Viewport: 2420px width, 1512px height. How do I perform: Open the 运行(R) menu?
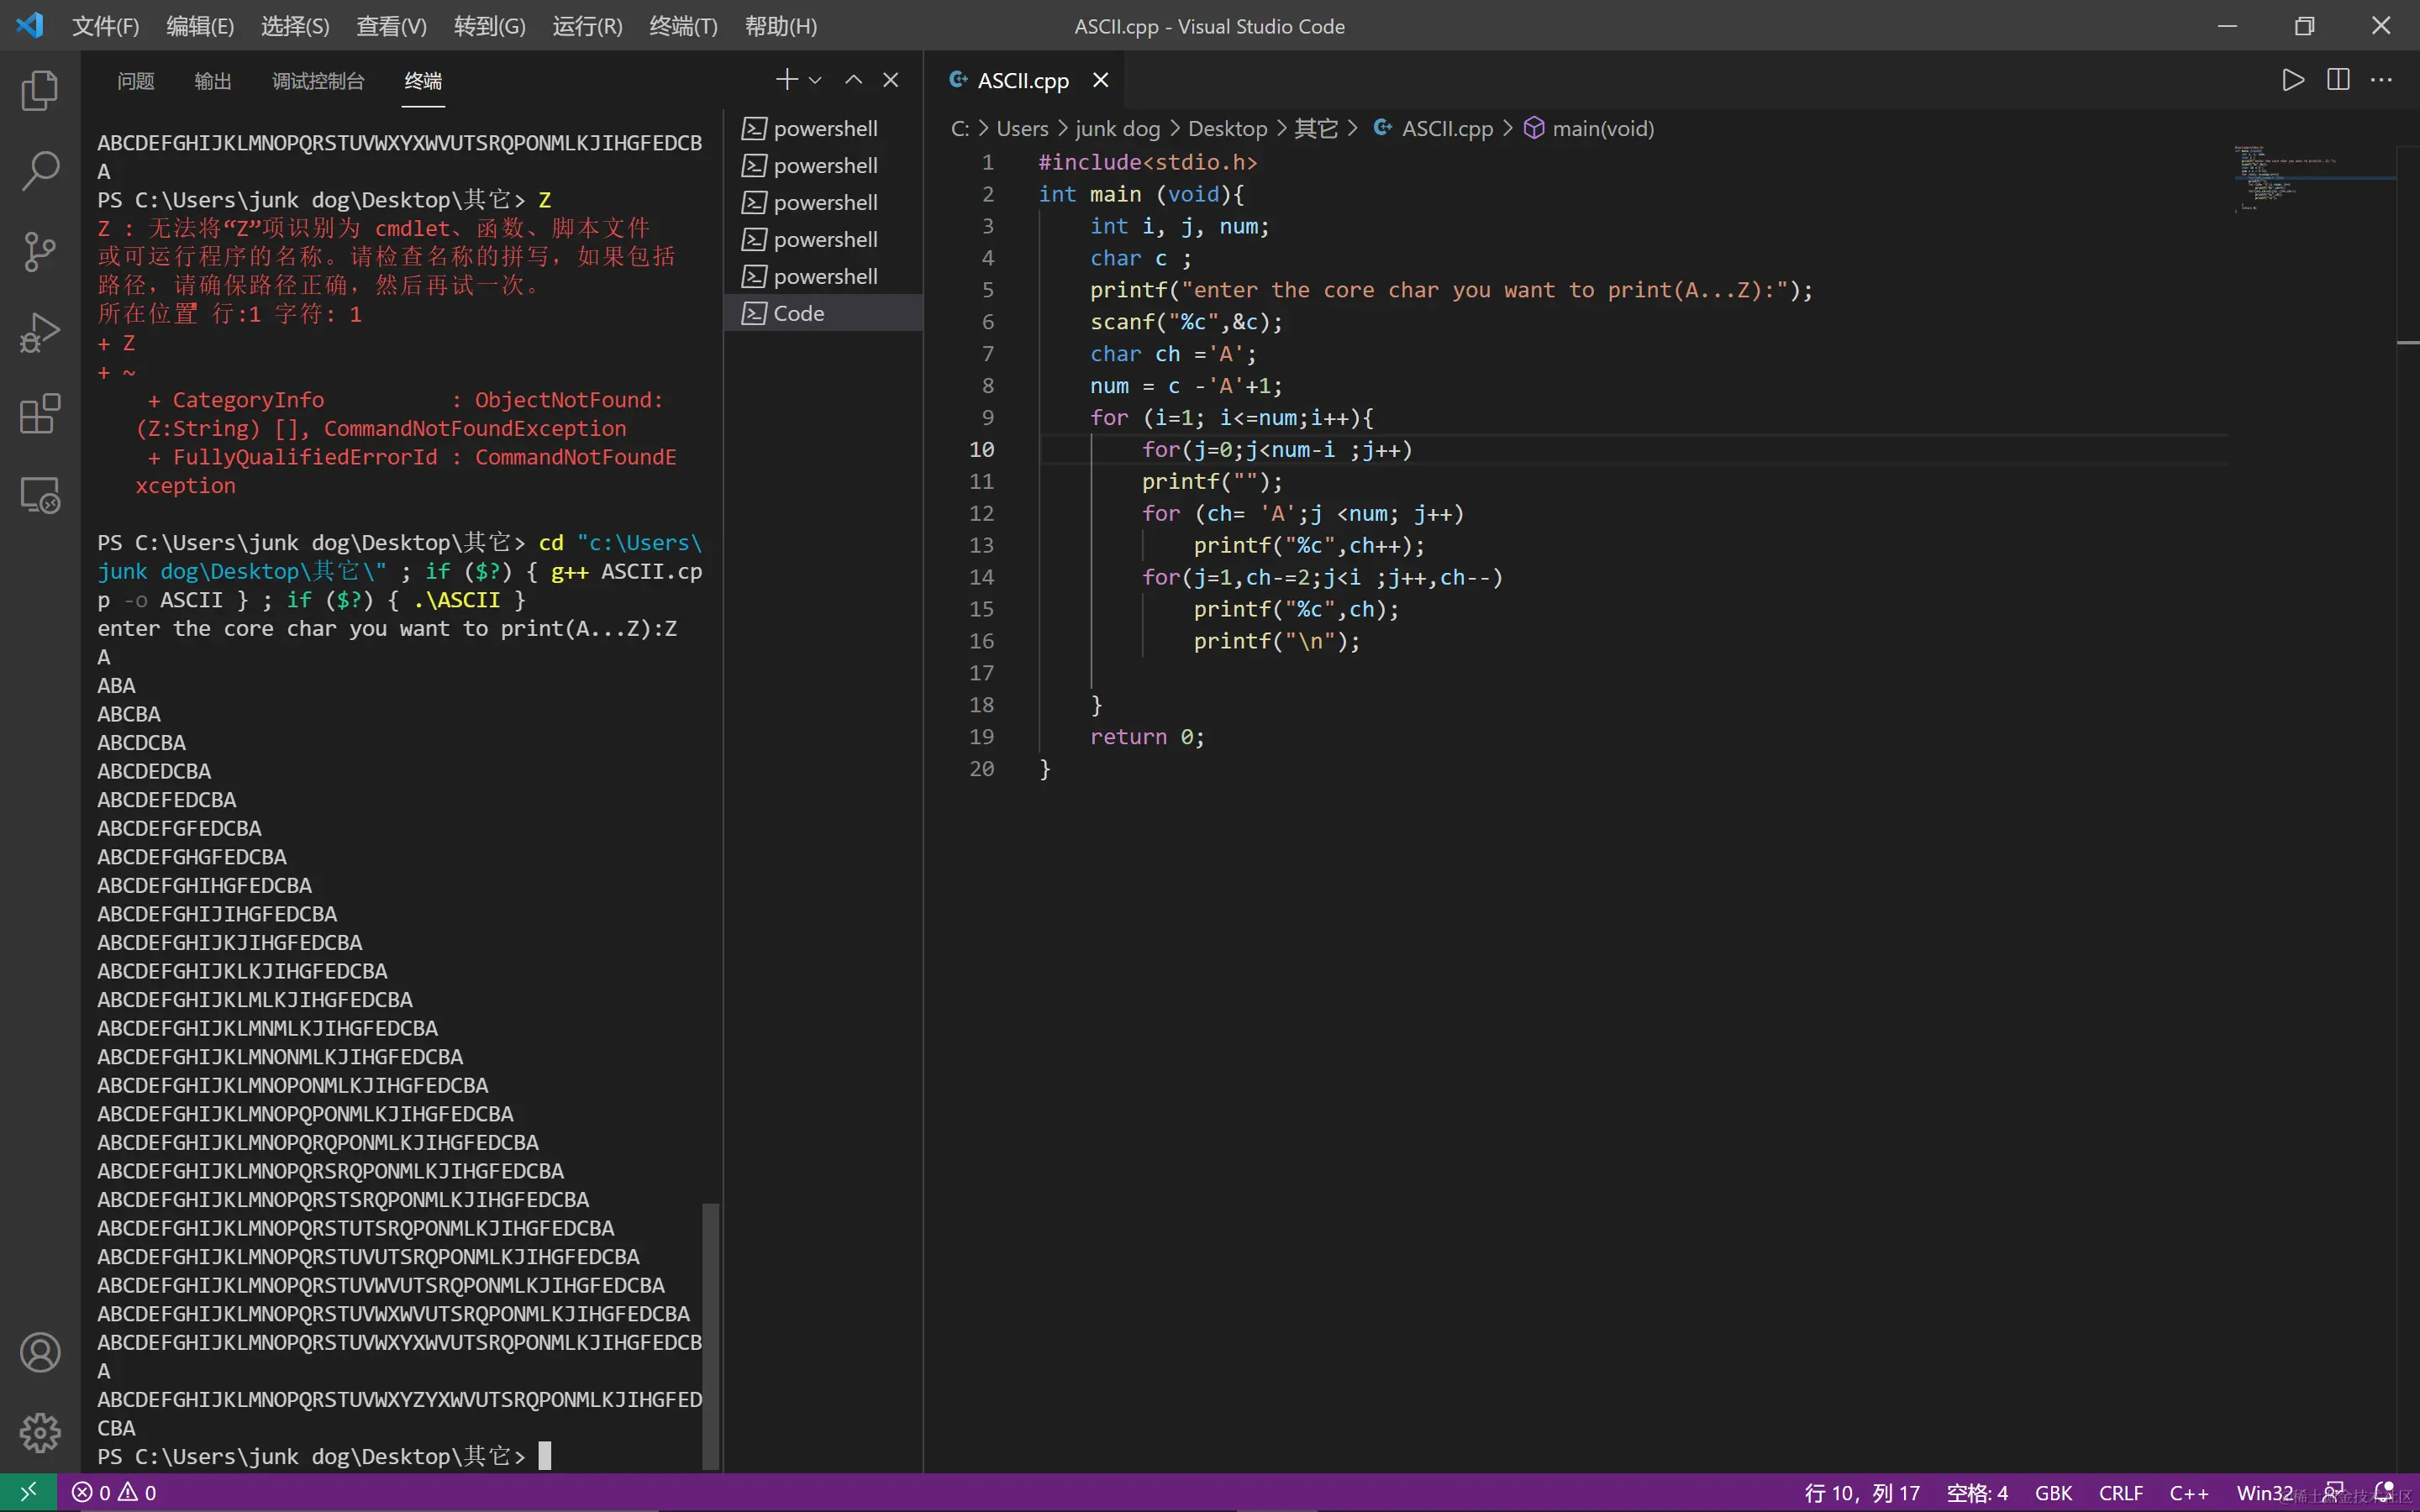point(587,26)
